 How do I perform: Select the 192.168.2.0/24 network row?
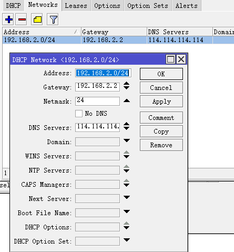[118, 40]
